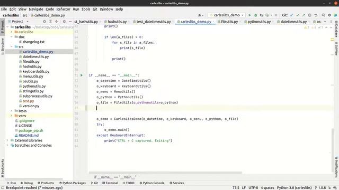Toggle the Project tool window stripe button
Image resolution: width=339 pixels, height=190 pixels.
coord(2,27)
